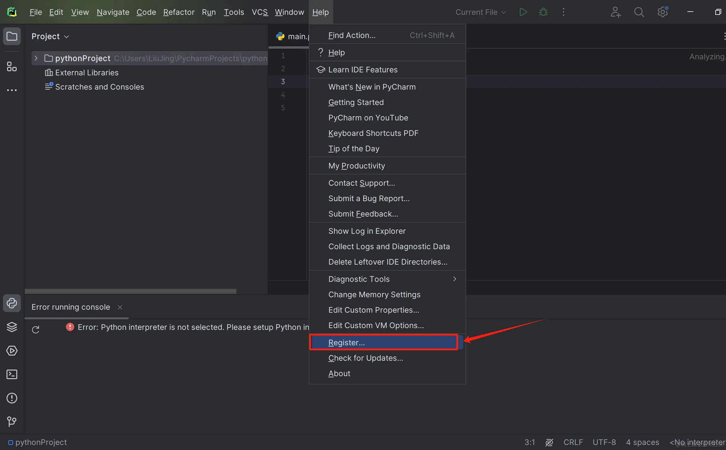This screenshot has height=450, width=726.
Task: Open the Terminal tool window
Action: pyautogui.click(x=12, y=374)
